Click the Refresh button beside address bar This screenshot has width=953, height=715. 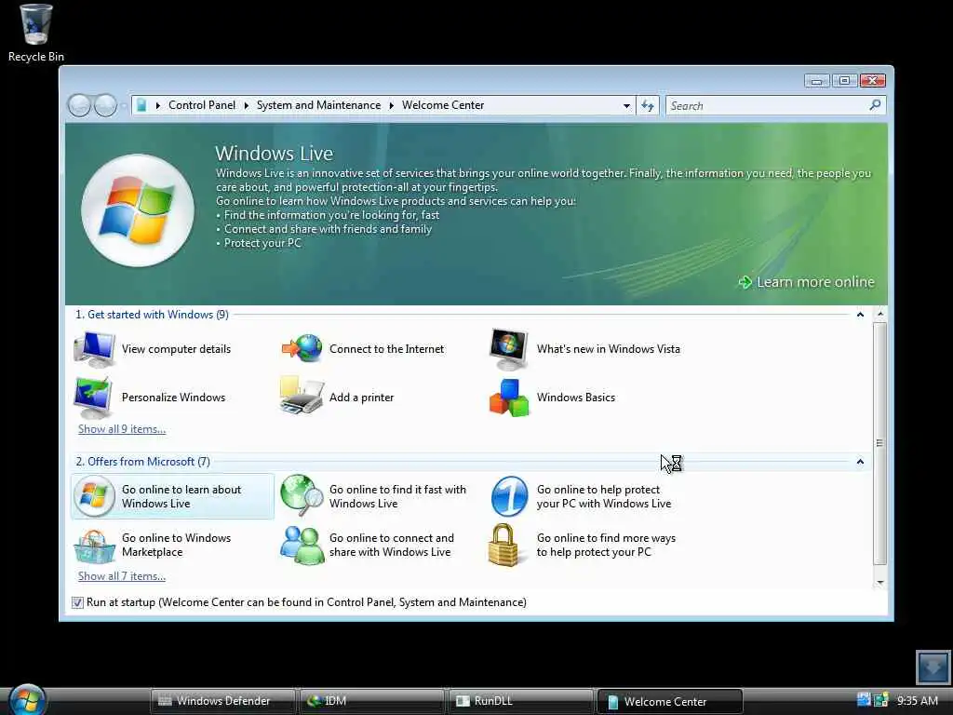click(648, 106)
